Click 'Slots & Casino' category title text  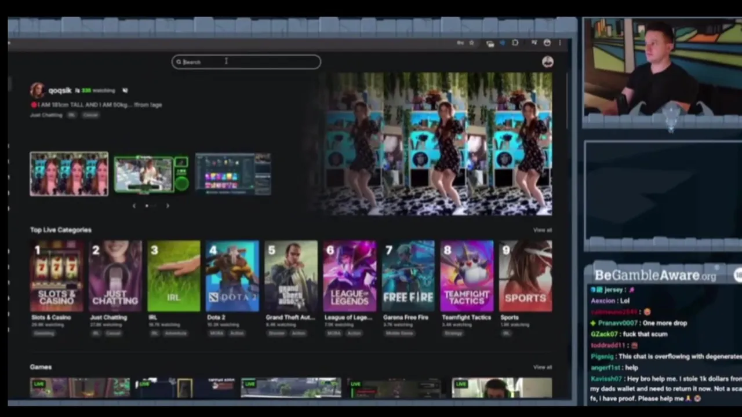(51, 317)
